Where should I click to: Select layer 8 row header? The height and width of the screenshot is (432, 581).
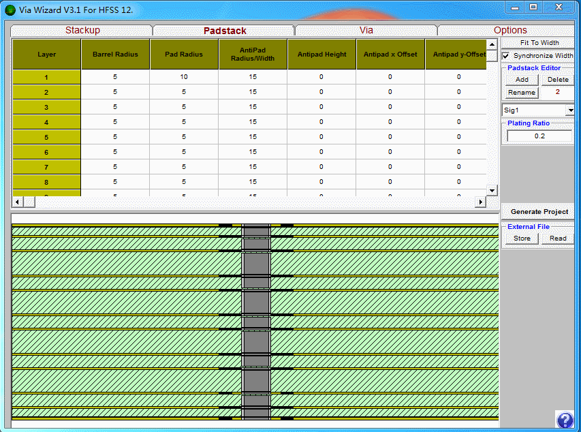(46, 182)
